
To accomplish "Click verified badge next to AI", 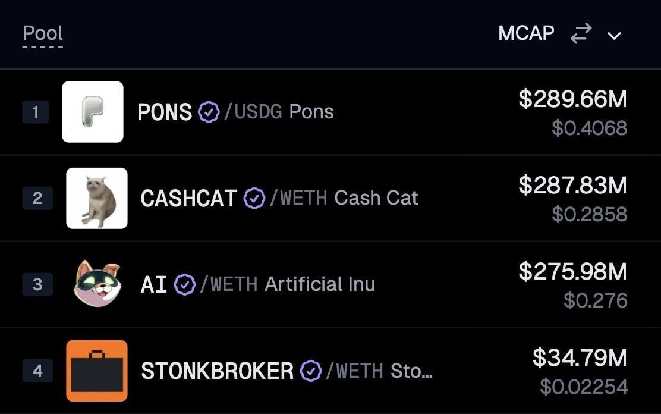I will click(x=185, y=284).
